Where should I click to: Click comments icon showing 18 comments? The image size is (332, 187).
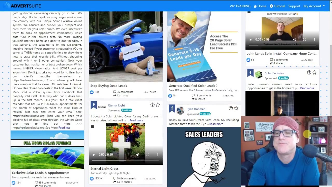coord(193,96)
